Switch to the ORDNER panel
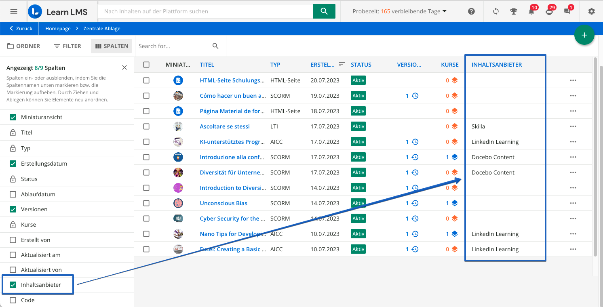Viewport: 603px width, 307px height. [x=23, y=46]
